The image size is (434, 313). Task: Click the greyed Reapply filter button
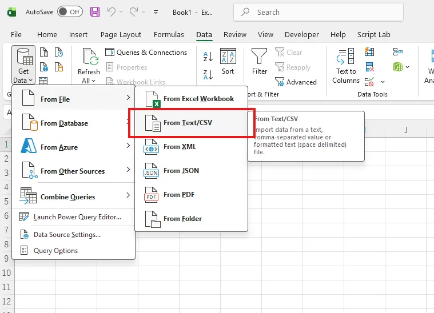293,67
